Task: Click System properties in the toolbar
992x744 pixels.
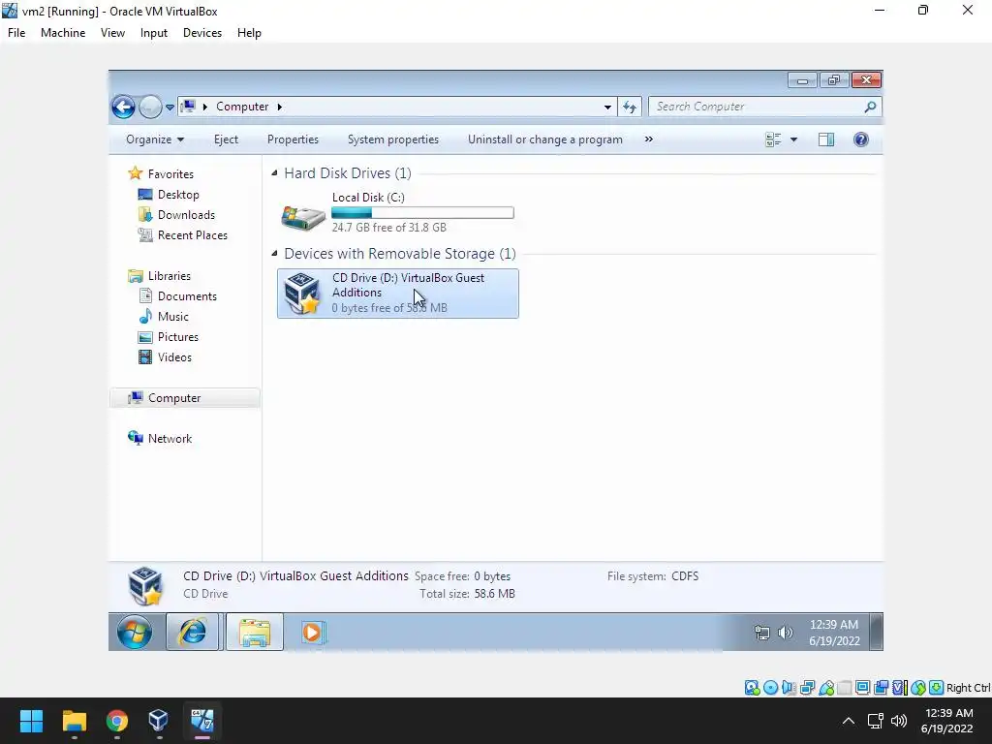Action: pos(393,139)
